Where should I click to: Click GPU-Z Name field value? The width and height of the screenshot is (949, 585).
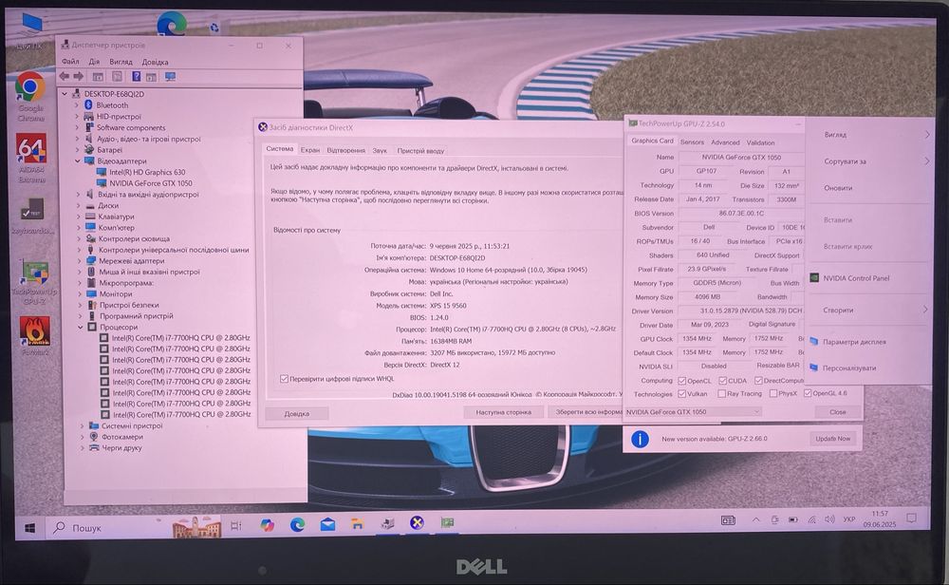pos(741,157)
